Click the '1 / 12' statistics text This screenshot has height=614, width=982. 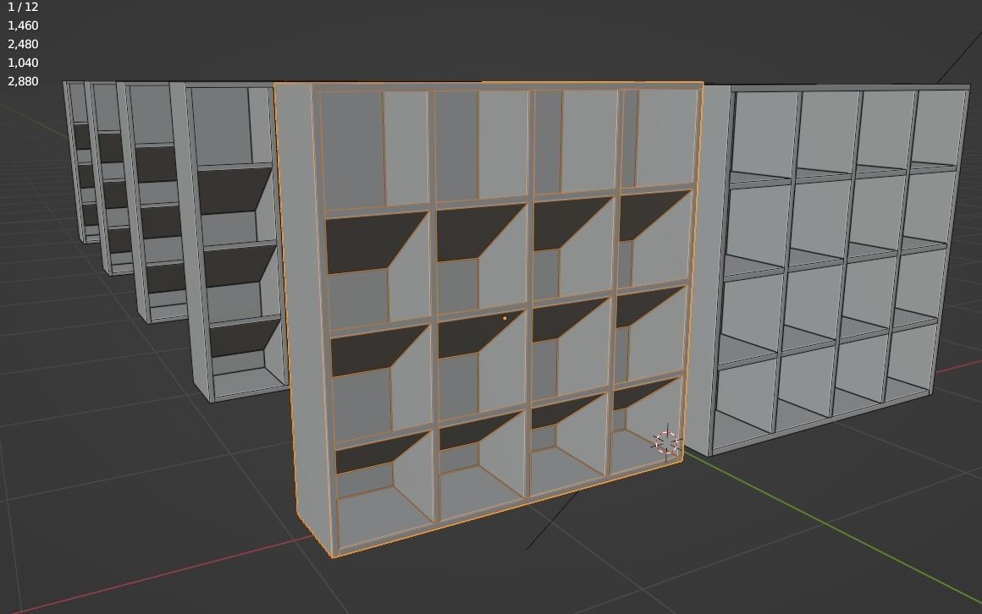point(23,7)
